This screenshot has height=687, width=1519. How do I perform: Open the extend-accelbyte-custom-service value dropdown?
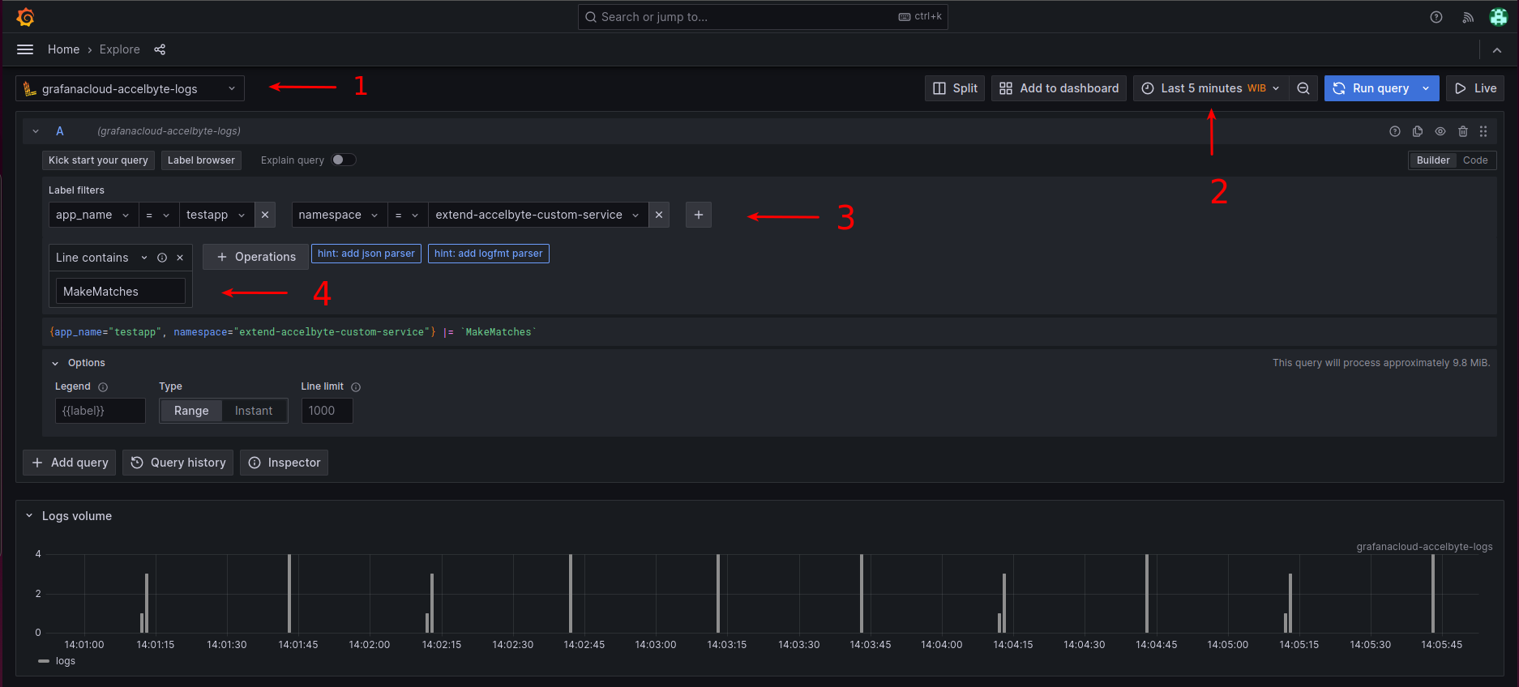pyautogui.click(x=537, y=215)
